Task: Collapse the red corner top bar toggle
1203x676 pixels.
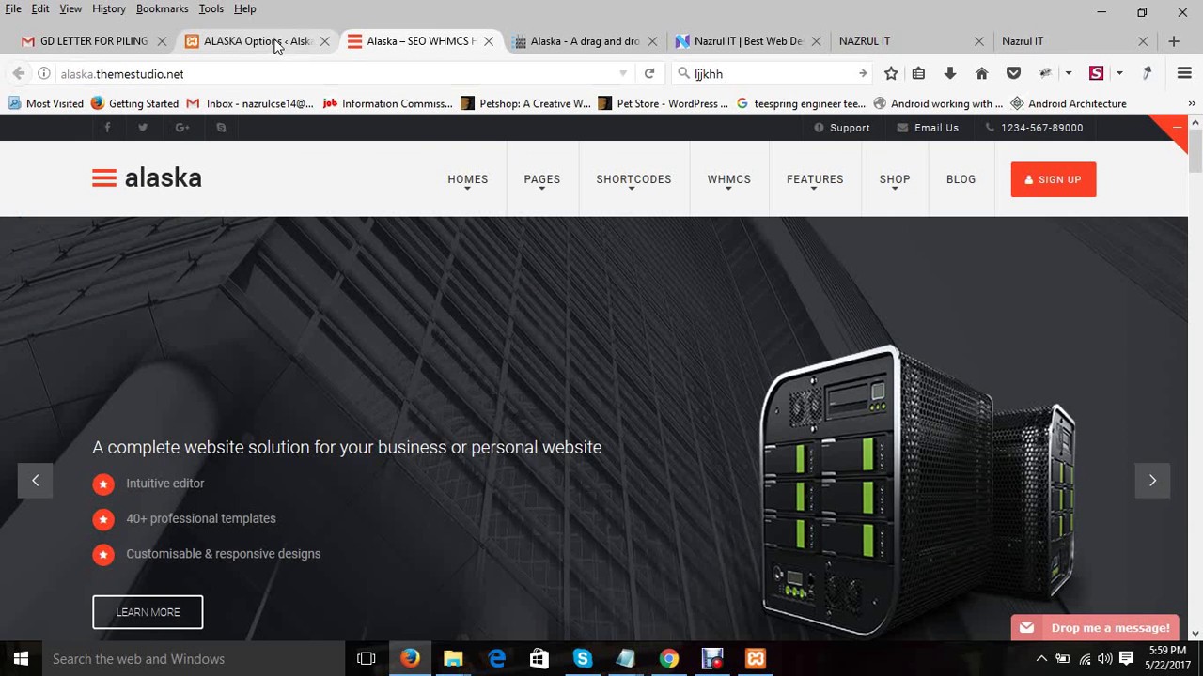Action: 1176,127
